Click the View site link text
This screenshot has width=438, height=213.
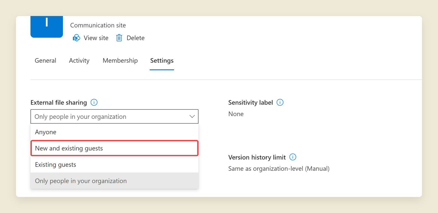pyautogui.click(x=96, y=38)
